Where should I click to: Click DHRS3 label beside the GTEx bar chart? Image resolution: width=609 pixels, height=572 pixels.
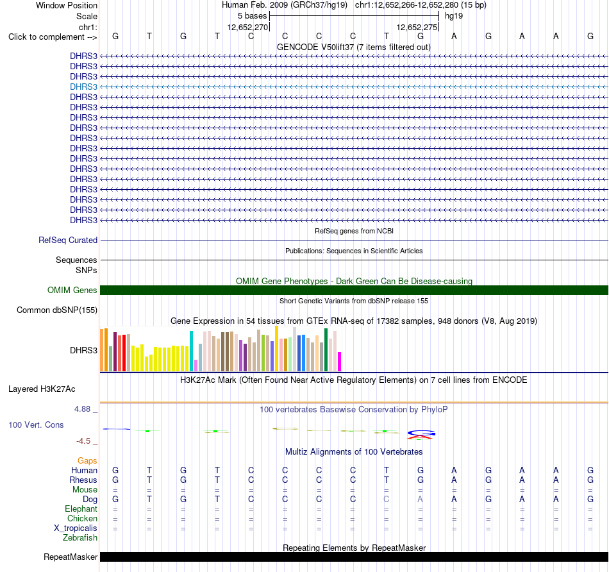(x=83, y=351)
